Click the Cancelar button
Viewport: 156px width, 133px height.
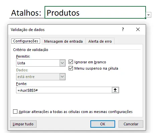pyautogui.click(x=131, y=124)
